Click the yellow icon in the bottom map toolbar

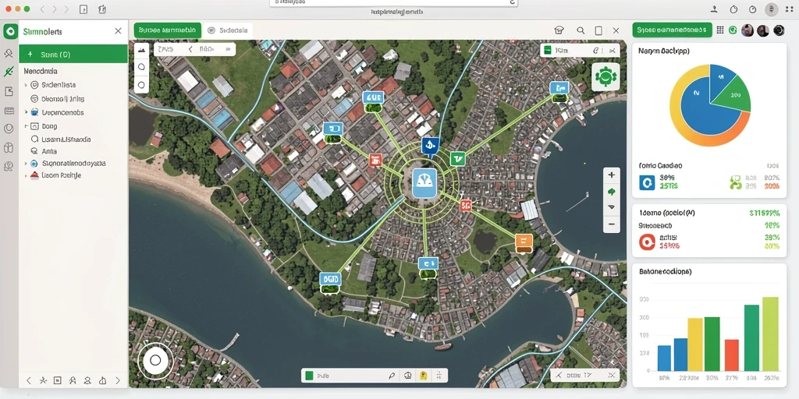[423, 376]
